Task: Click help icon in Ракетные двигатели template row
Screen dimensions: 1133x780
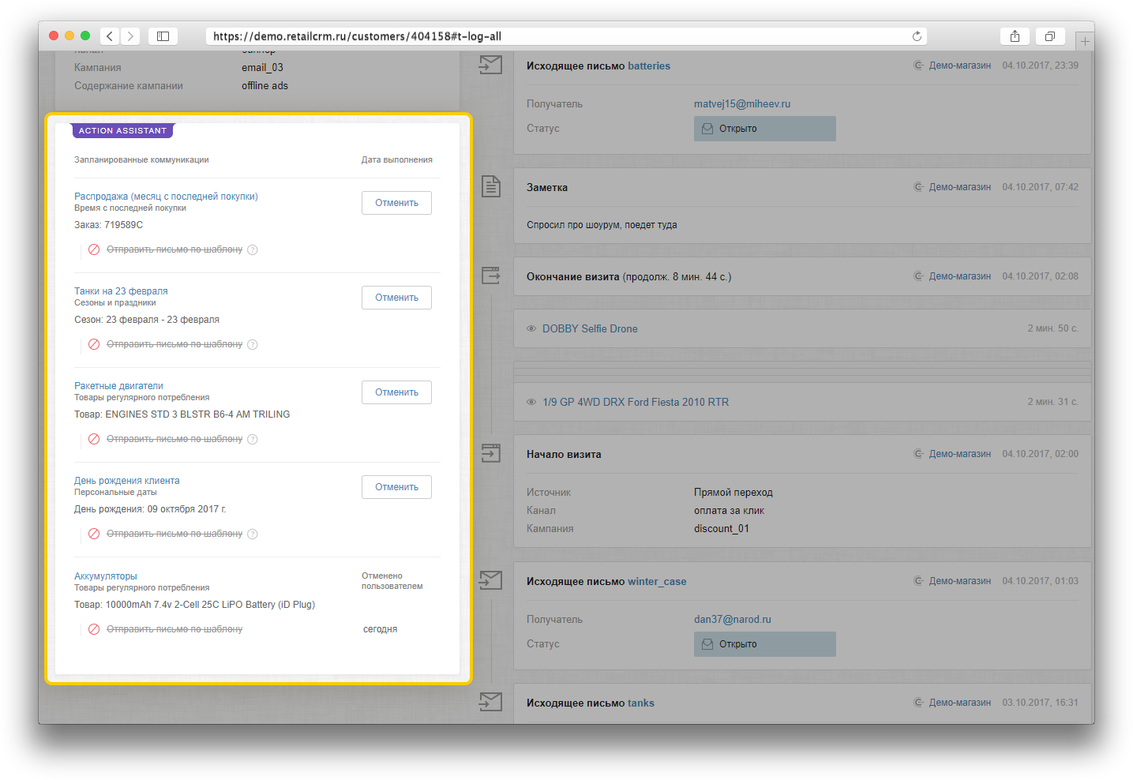Action: click(x=253, y=439)
